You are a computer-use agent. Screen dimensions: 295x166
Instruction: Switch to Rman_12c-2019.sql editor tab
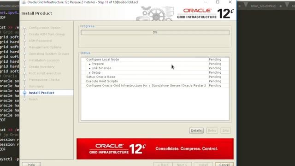(x=263, y=6)
